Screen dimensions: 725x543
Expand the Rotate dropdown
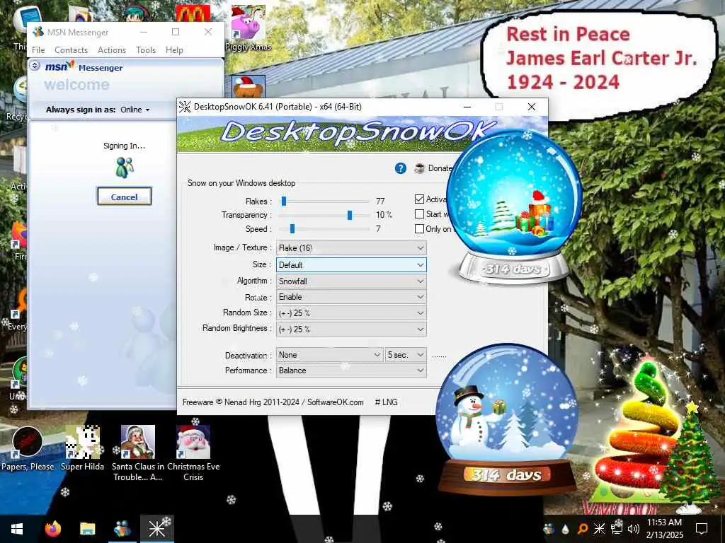[351, 297]
